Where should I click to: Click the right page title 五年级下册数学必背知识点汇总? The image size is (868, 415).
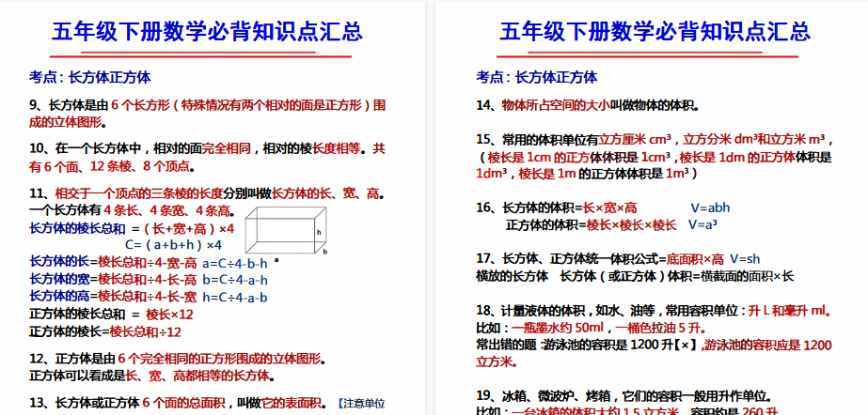[655, 32]
